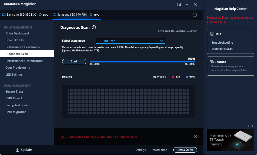Click the warning triangle icon in error banner
The image size is (257, 155).
(62, 137)
